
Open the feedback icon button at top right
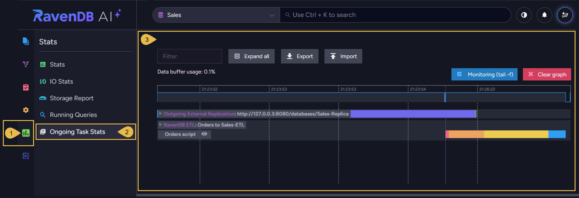tap(565, 15)
